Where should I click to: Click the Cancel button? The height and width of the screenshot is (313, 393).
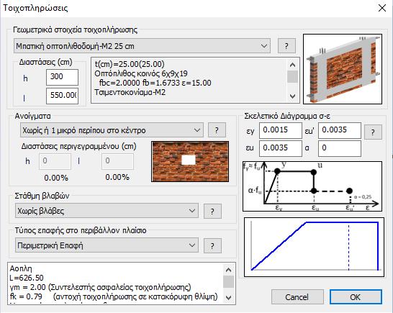pyautogui.click(x=297, y=297)
